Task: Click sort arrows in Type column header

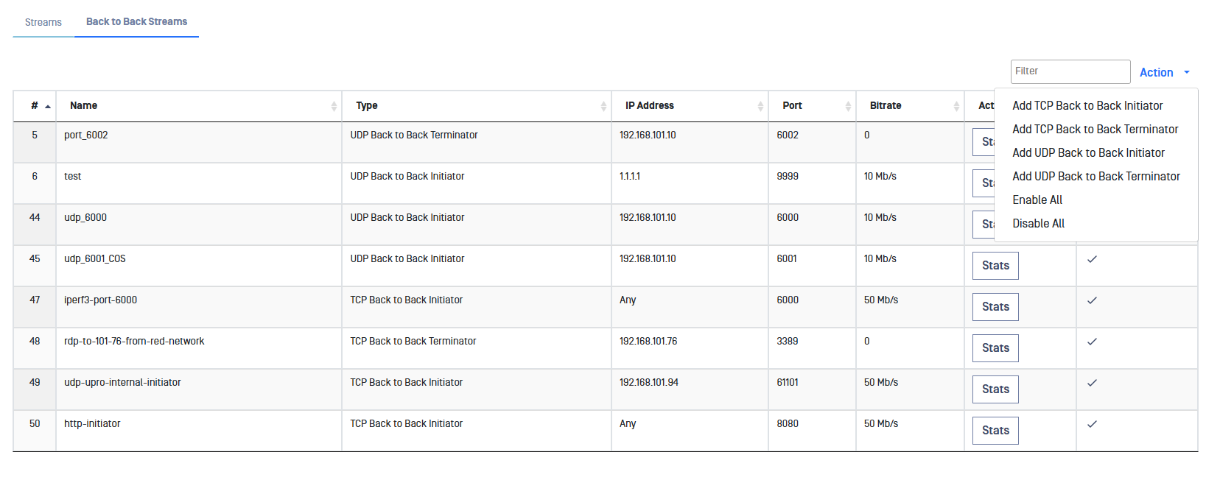Action: point(603,106)
